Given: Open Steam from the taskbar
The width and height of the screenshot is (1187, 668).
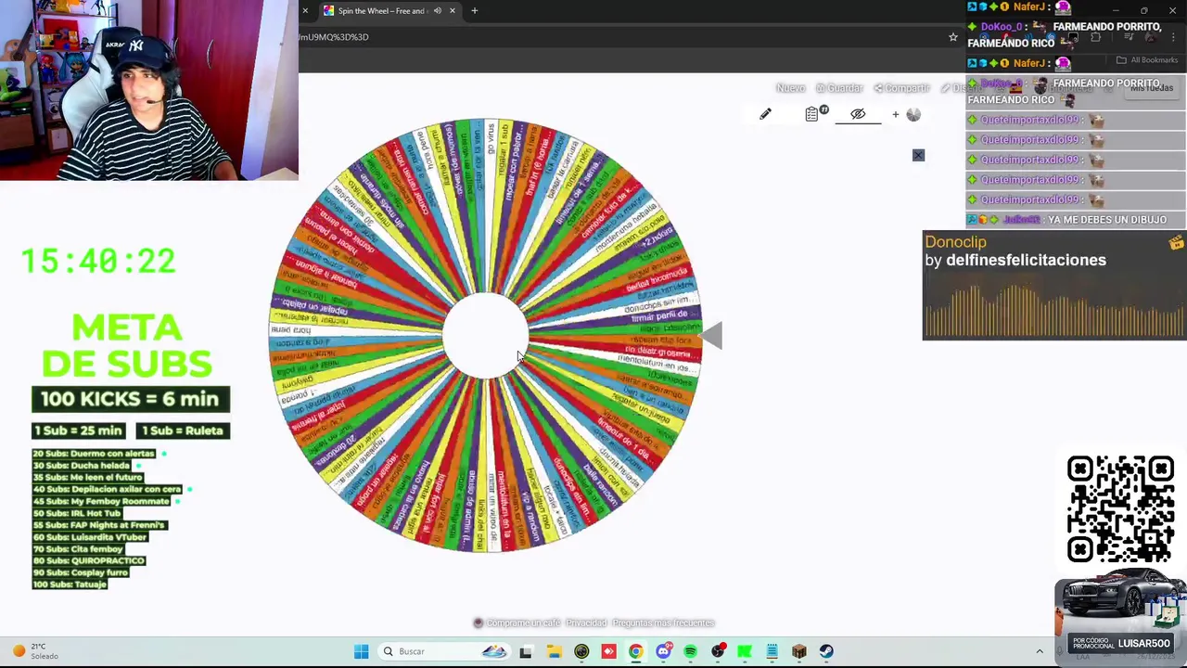Looking at the screenshot, I should (x=826, y=651).
